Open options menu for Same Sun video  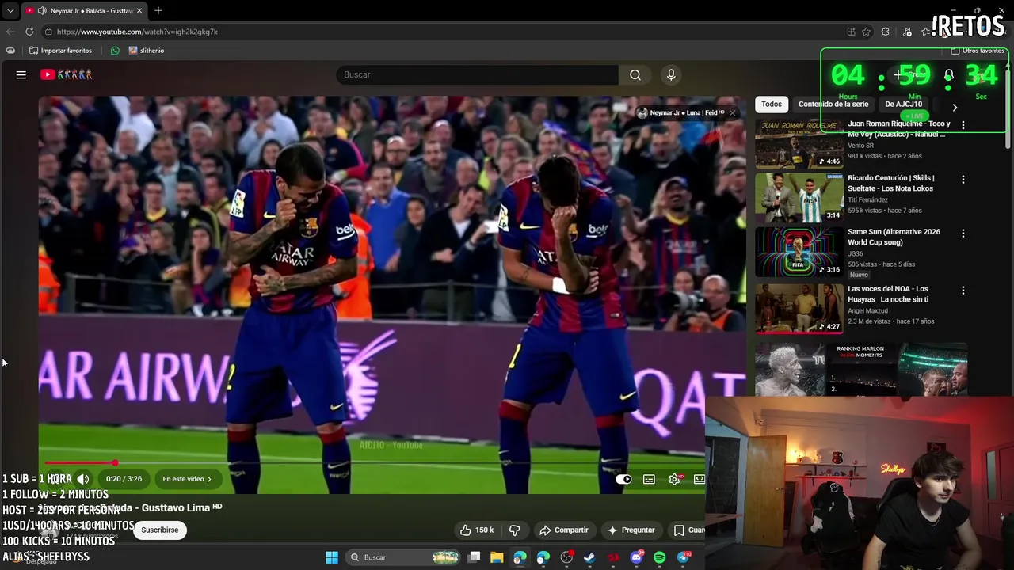pyautogui.click(x=963, y=234)
